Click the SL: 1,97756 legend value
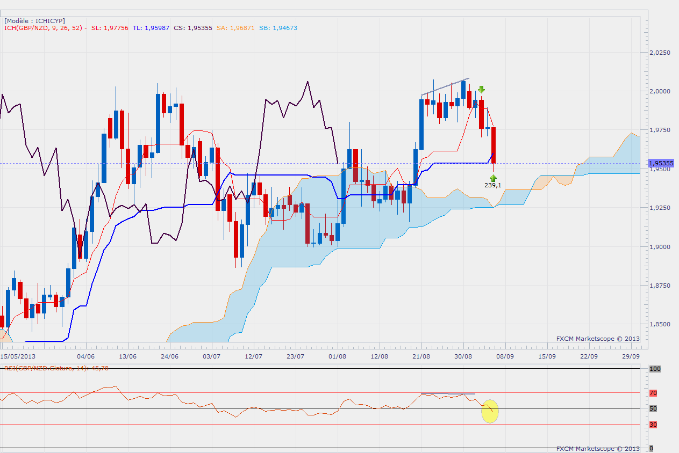This screenshot has width=679, height=453. click(110, 28)
